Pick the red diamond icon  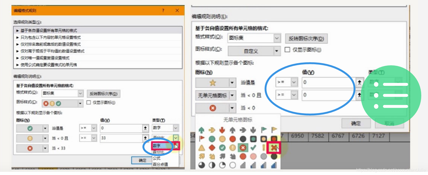(x=212, y=148)
